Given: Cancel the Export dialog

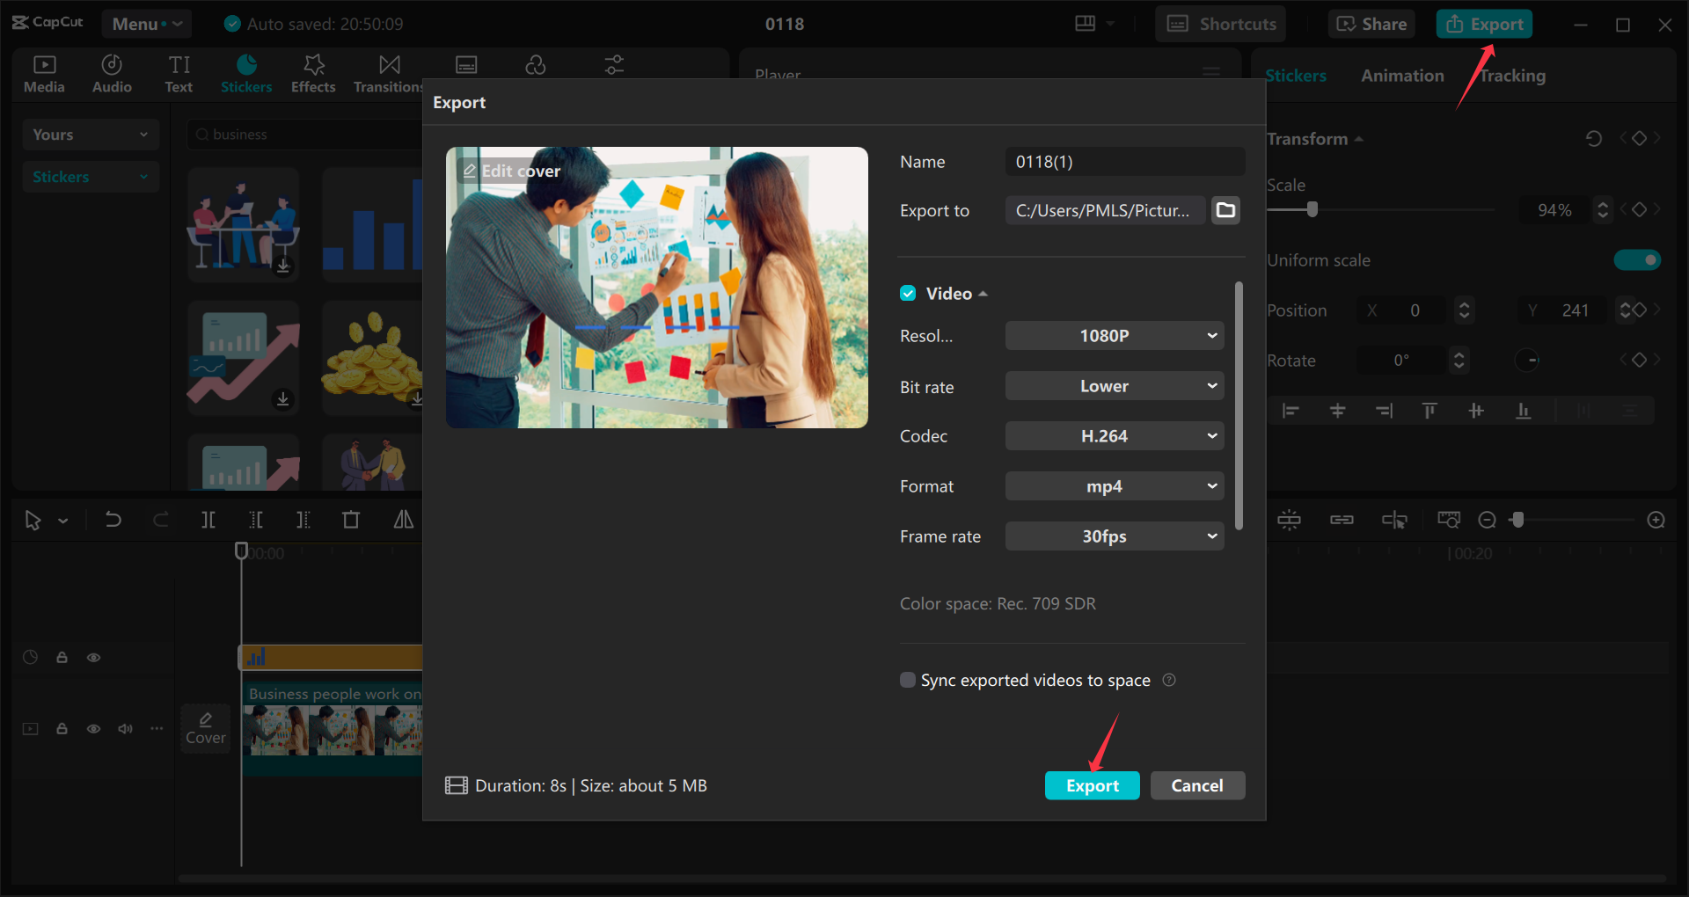Looking at the screenshot, I should pyautogui.click(x=1197, y=785).
